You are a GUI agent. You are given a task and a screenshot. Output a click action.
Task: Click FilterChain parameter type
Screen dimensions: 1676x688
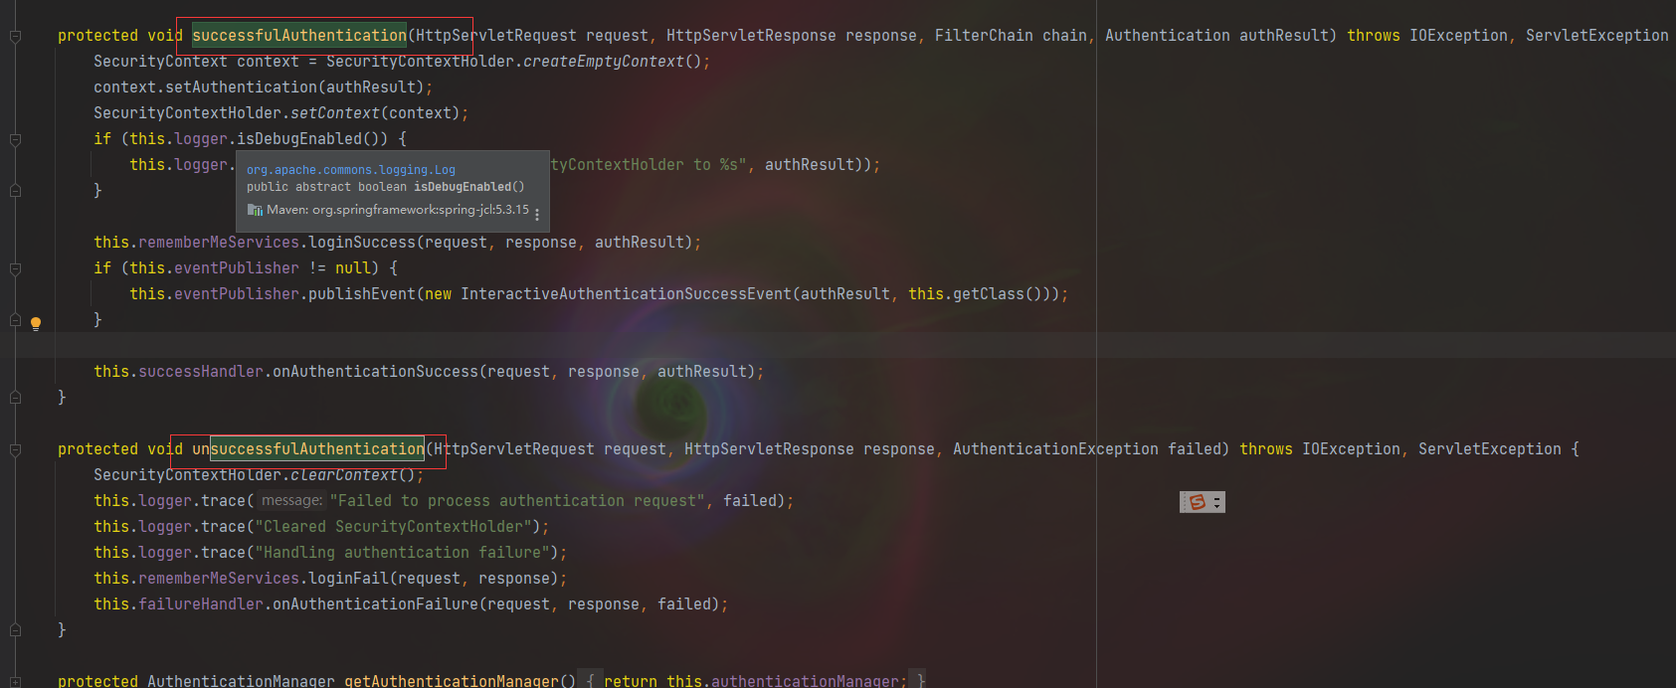984,36
